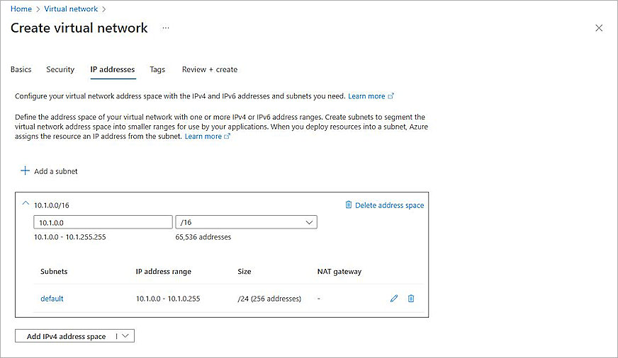Select the Review + create tab
This screenshot has width=618, height=358.
[210, 69]
